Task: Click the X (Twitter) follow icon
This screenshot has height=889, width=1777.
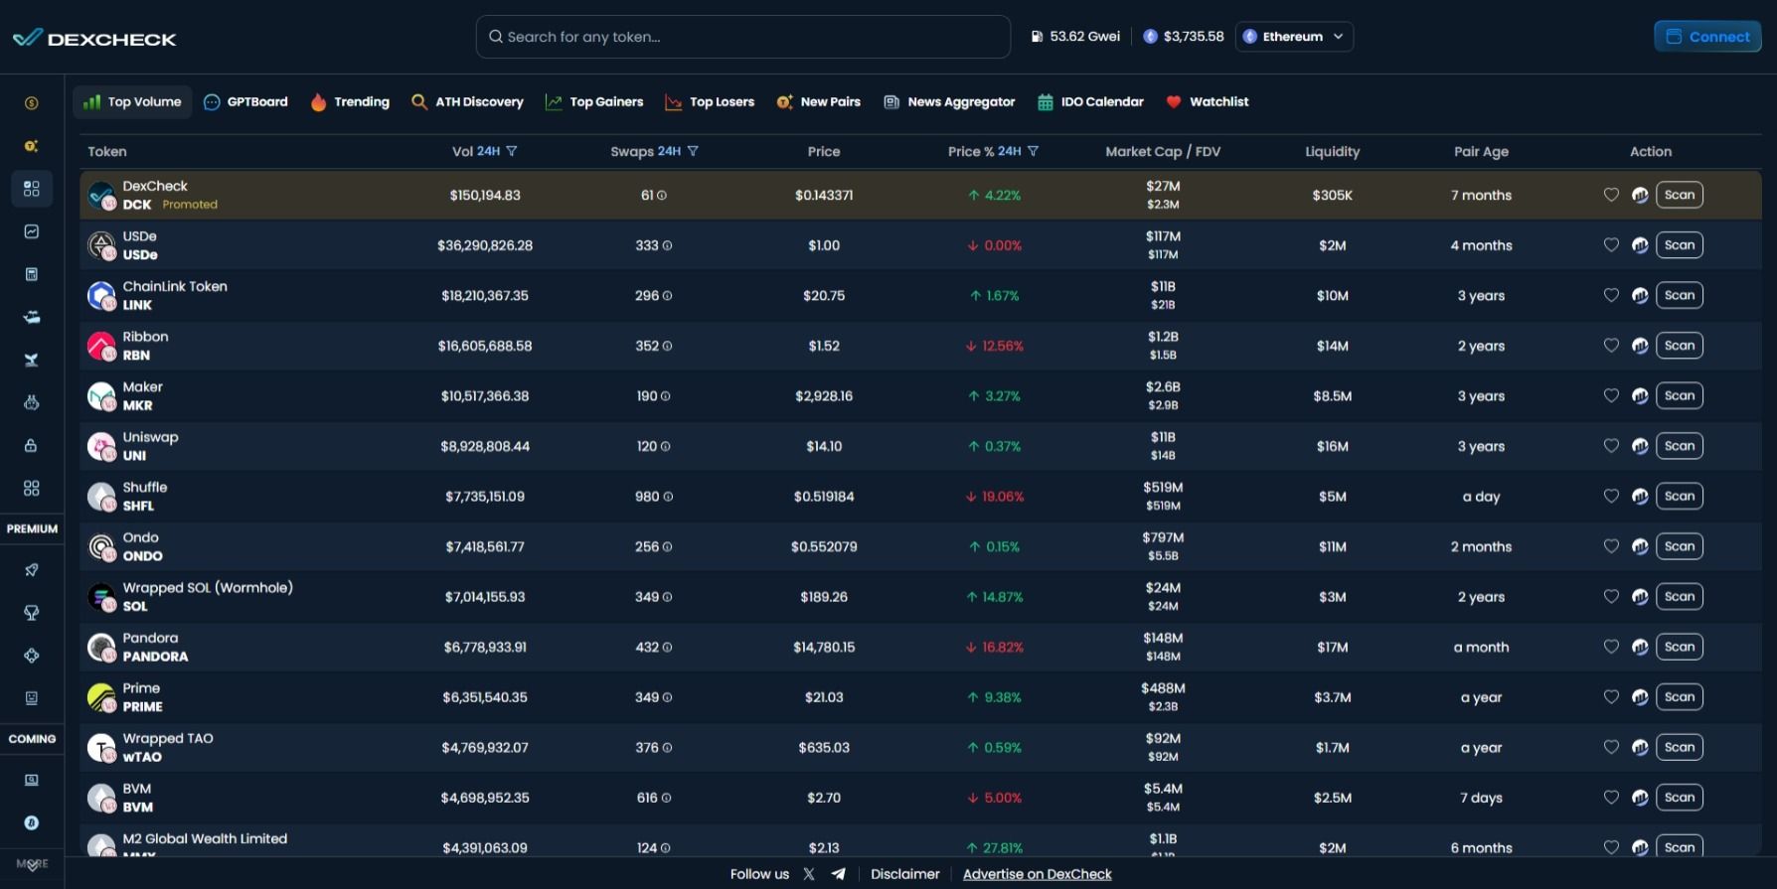Action: [x=809, y=874]
